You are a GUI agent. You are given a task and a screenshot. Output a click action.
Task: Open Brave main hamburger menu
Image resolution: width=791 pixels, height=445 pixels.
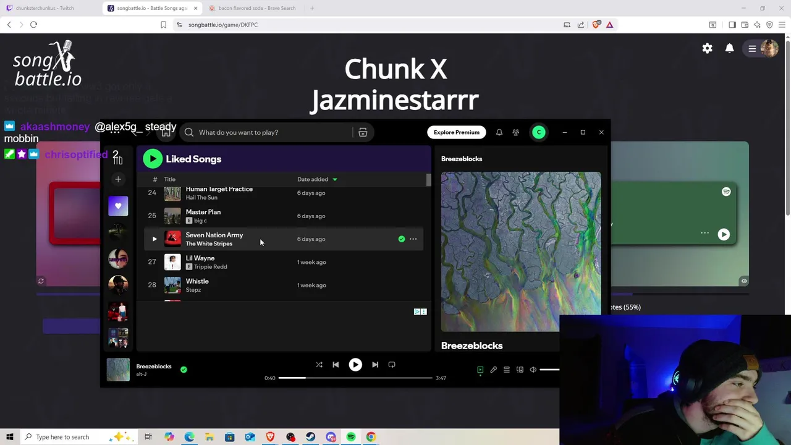782,25
